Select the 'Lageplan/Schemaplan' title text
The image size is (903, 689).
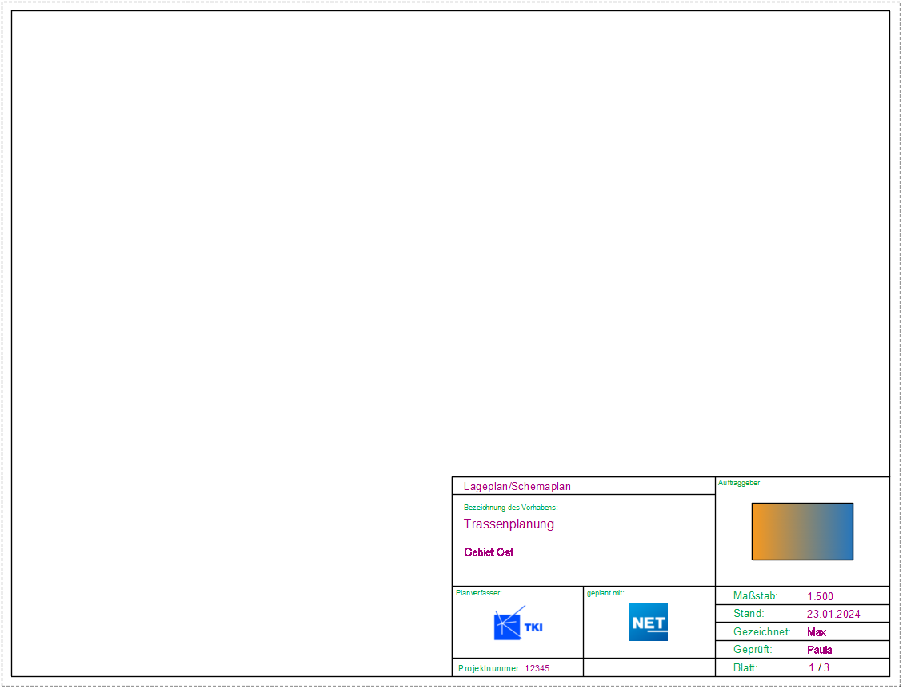[x=517, y=487]
